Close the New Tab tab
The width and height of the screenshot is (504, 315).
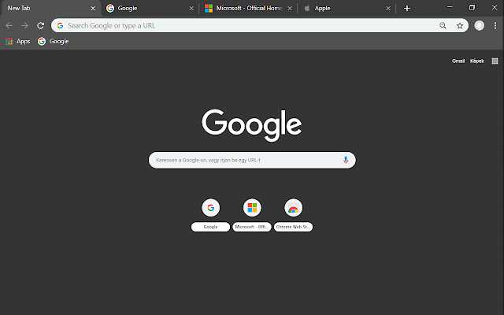tap(93, 9)
